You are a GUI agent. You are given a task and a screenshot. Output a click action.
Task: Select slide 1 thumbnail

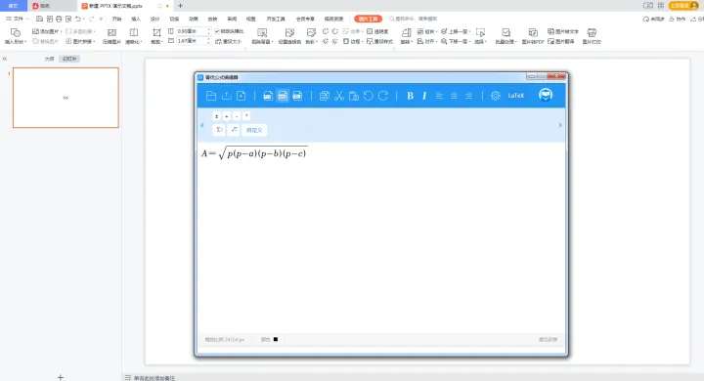[x=66, y=98]
